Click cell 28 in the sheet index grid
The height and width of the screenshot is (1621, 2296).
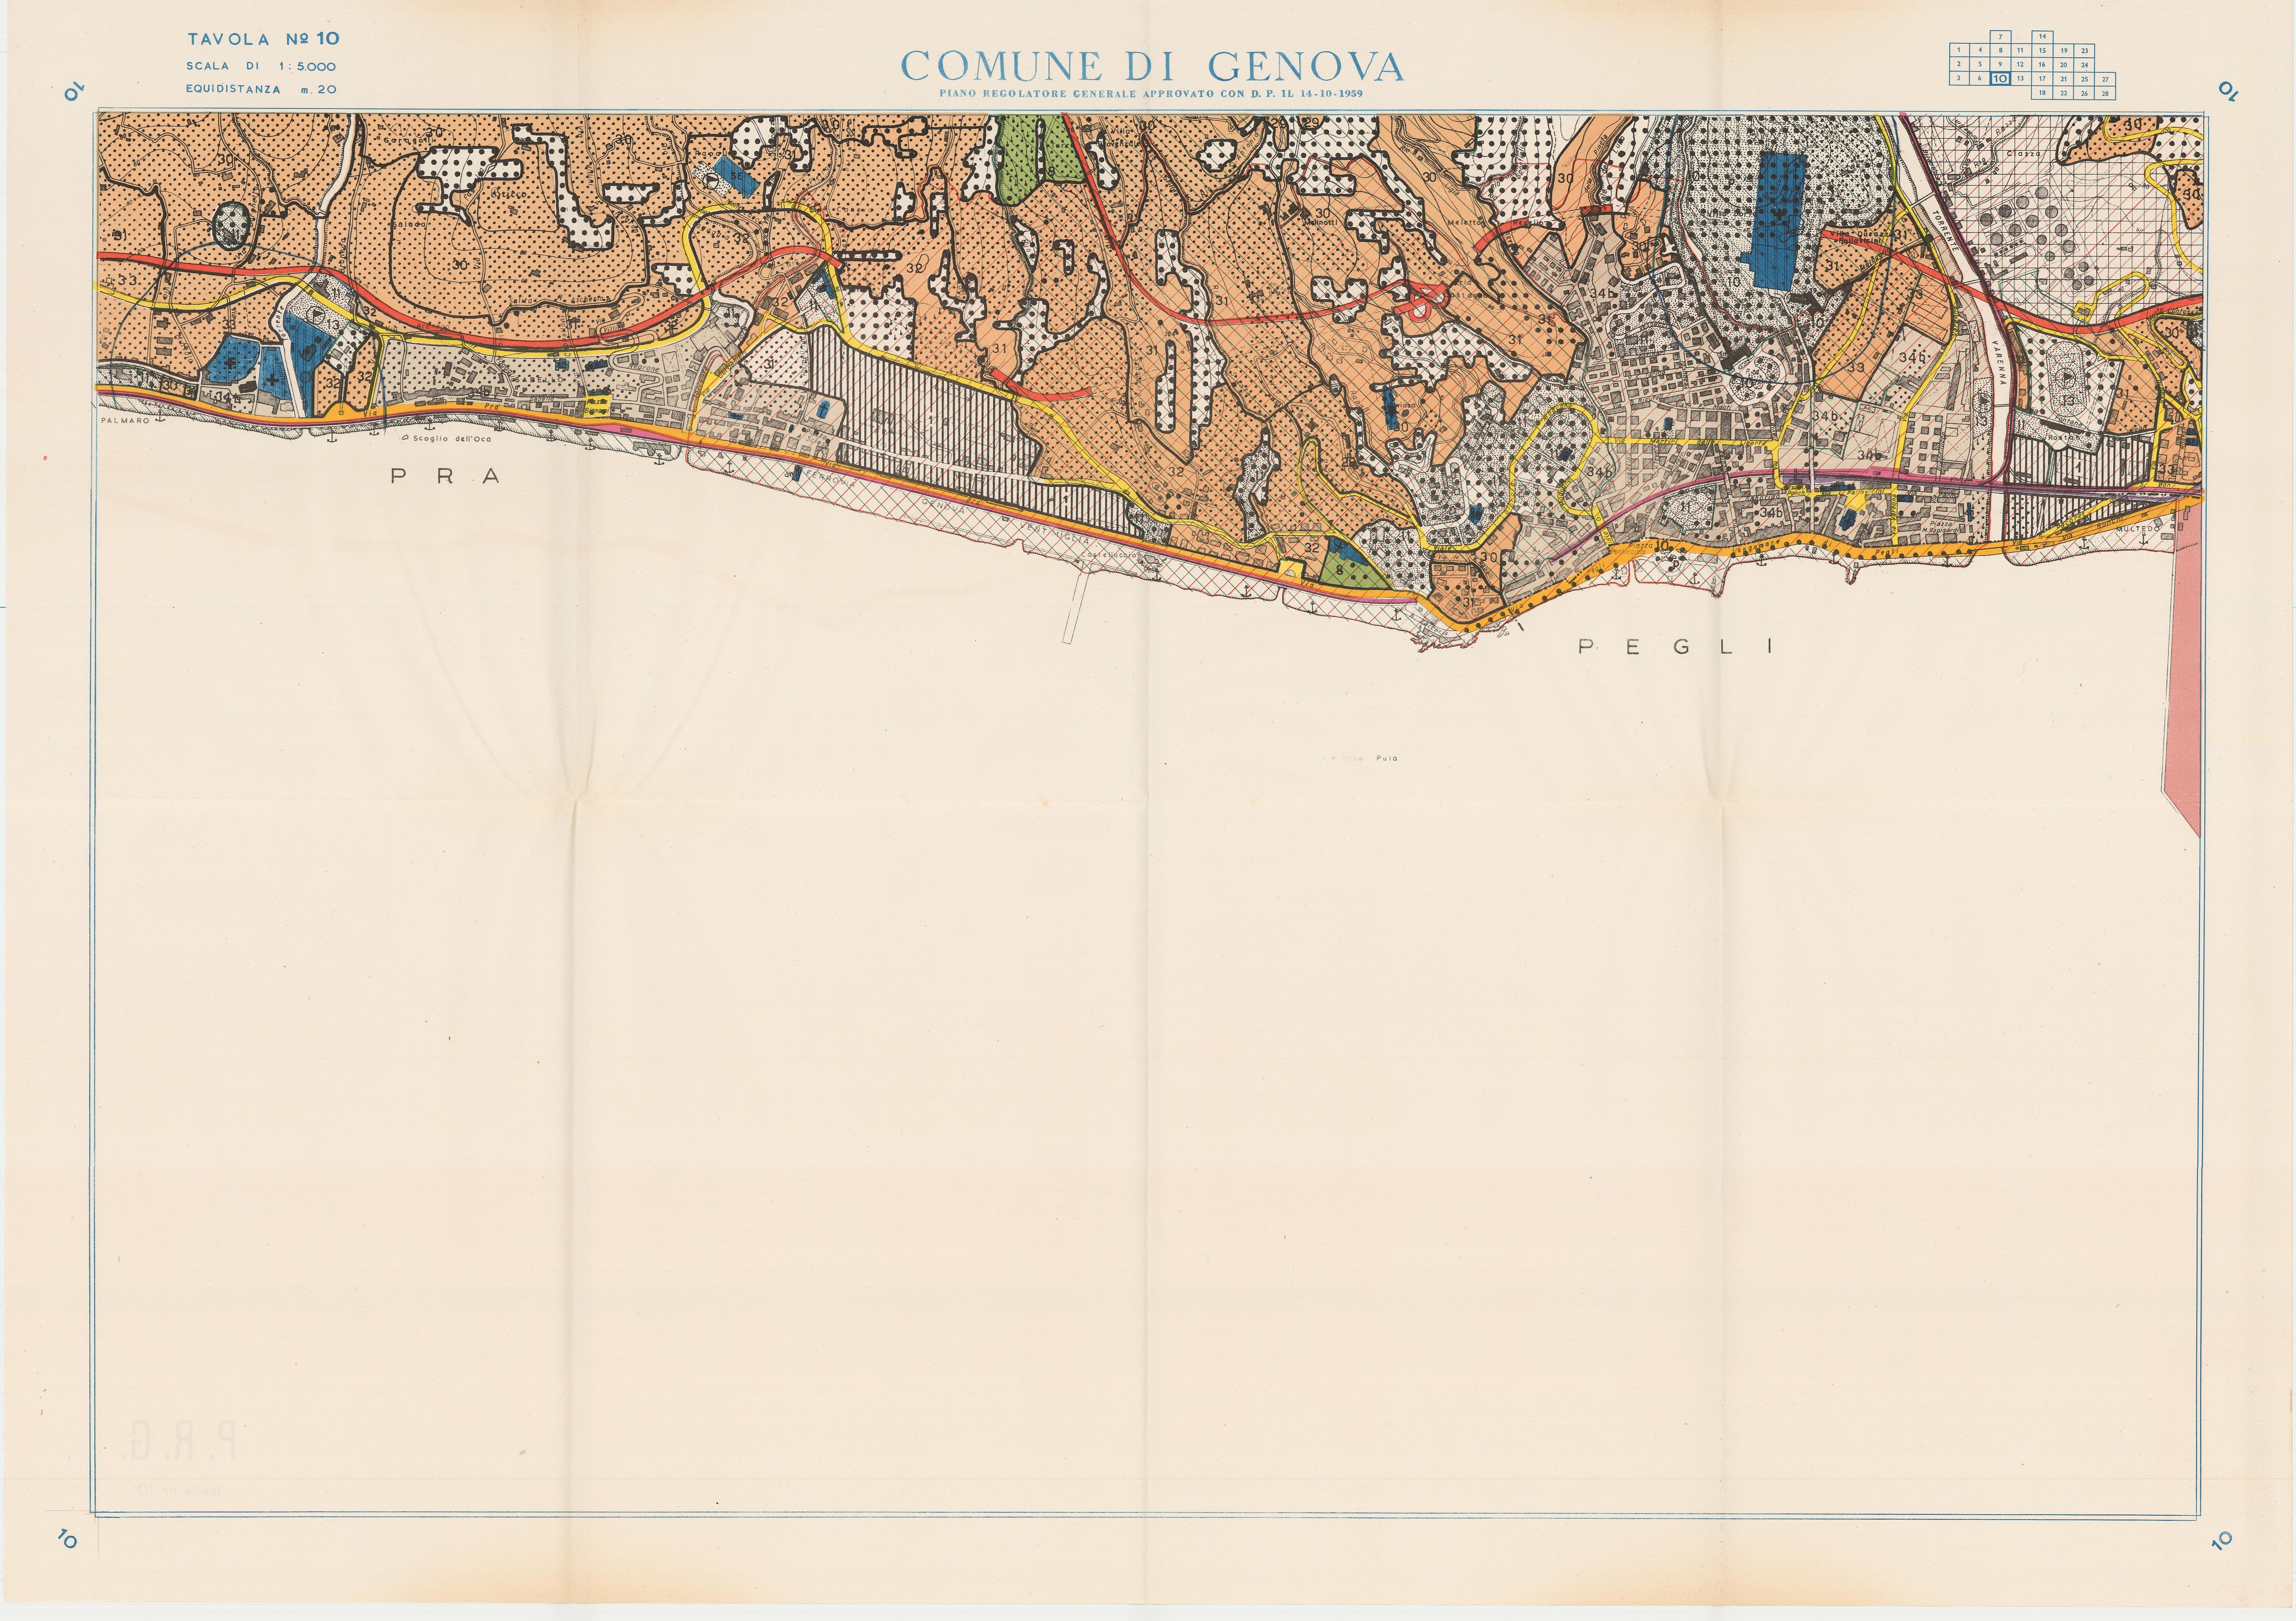coord(2105,93)
